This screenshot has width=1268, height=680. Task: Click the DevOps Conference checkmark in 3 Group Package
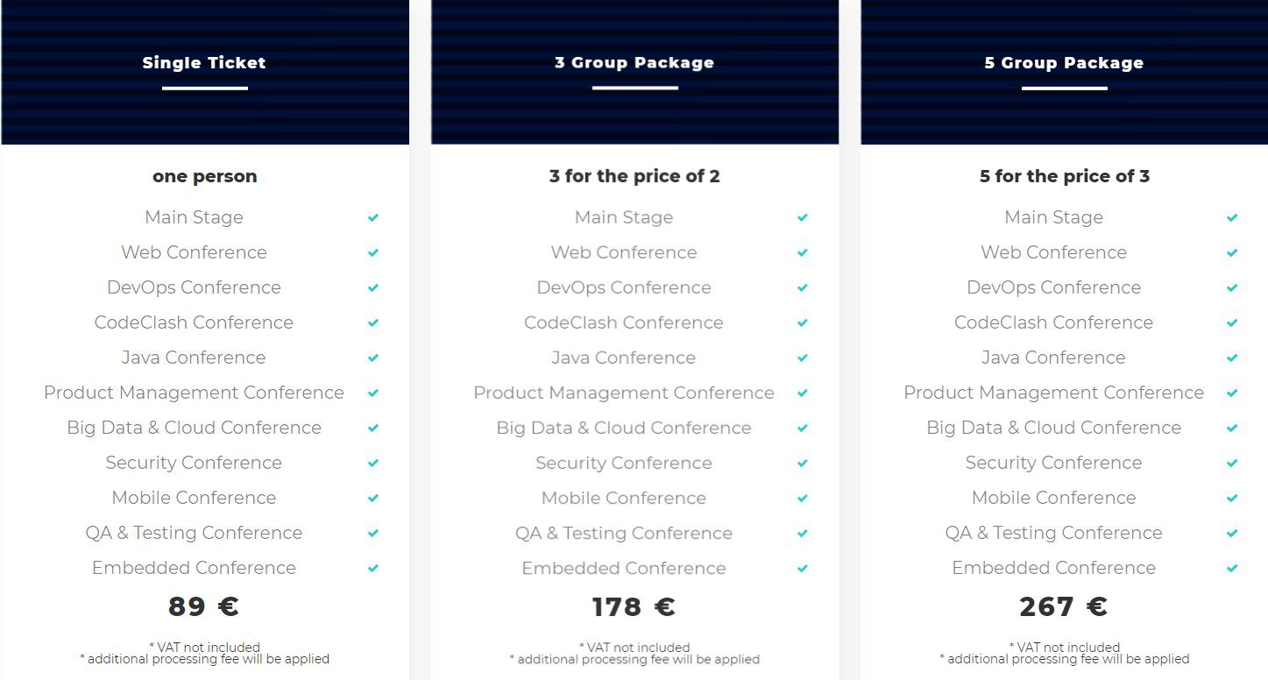click(x=802, y=287)
